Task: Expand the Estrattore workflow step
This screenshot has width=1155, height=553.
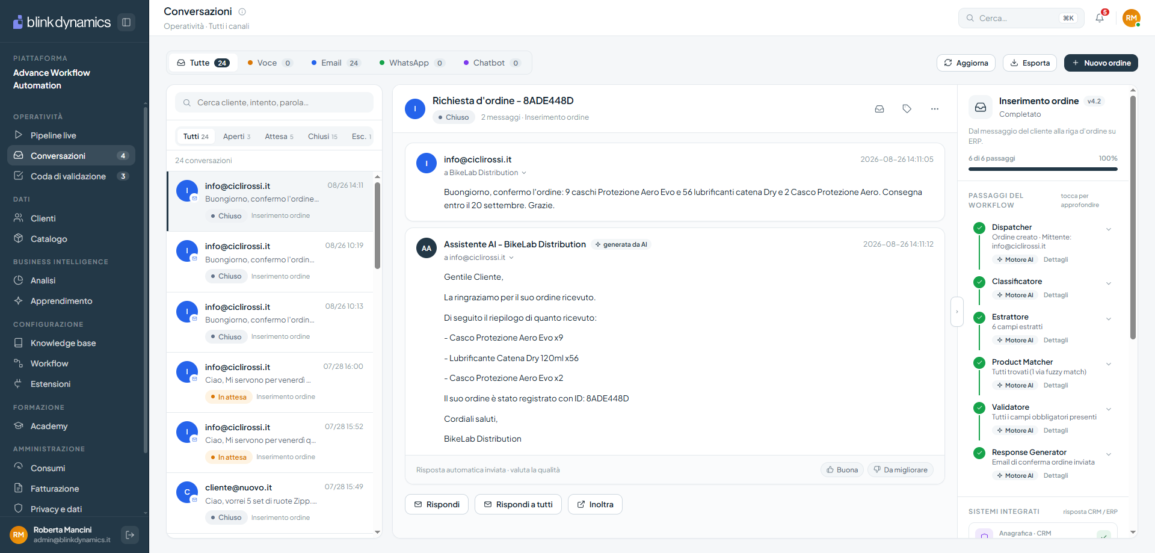Action: [1109, 318]
